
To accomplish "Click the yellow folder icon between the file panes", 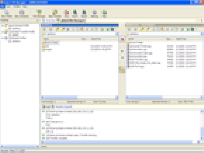I will [122, 70].
